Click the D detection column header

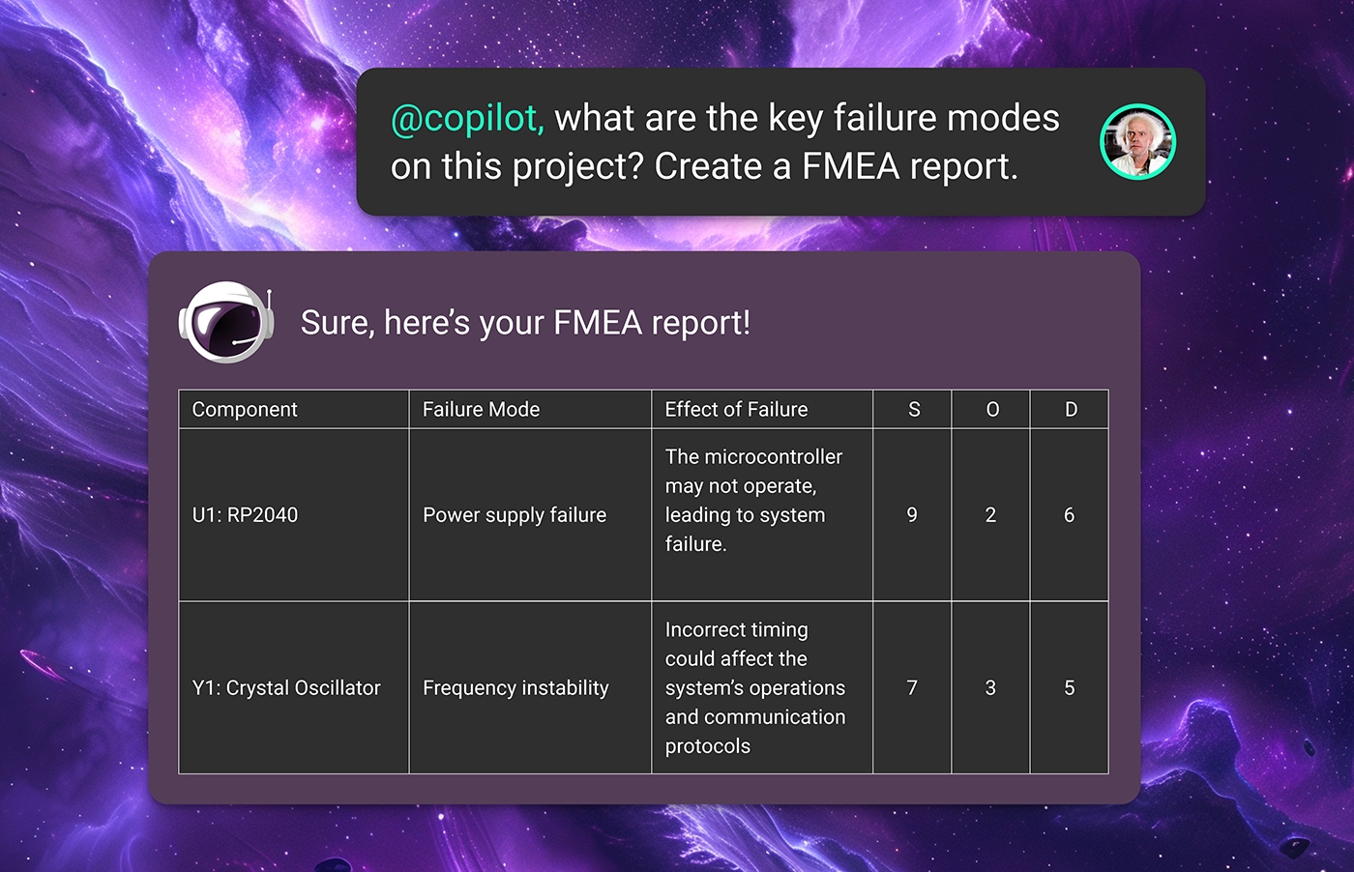pyautogui.click(x=1071, y=409)
